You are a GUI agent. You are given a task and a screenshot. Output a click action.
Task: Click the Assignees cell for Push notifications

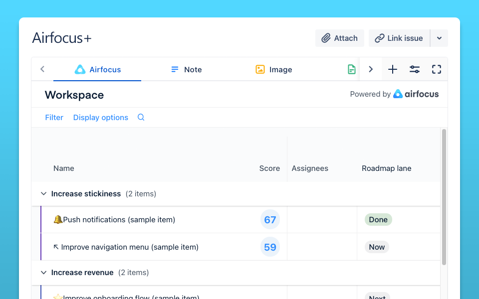click(322, 220)
